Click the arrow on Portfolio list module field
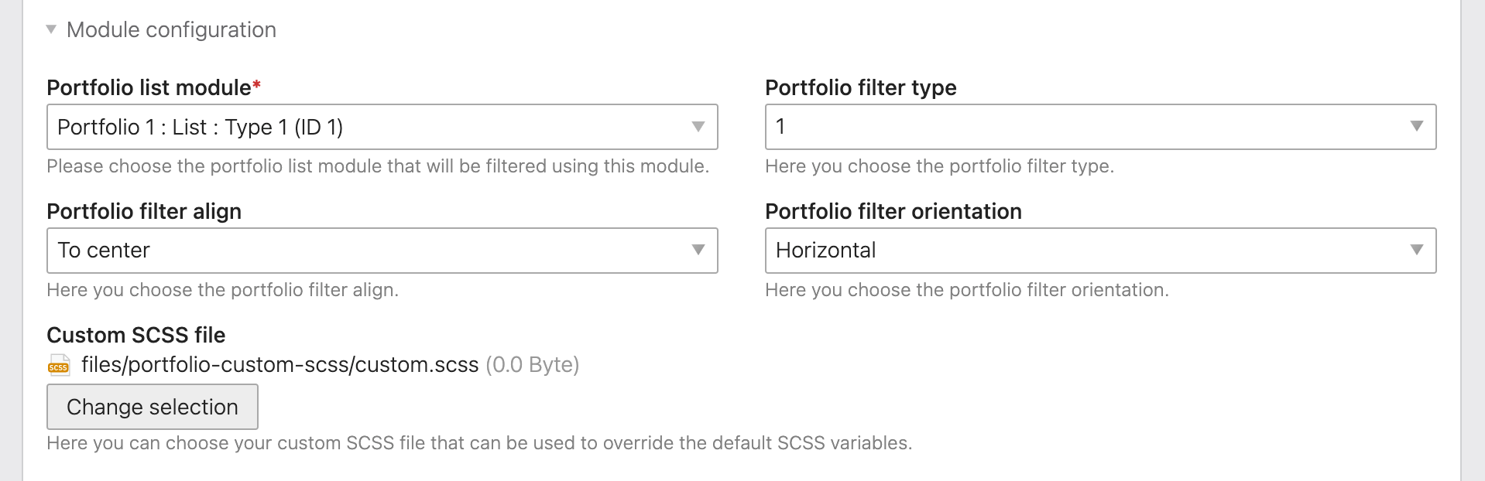1485x481 pixels. point(699,126)
